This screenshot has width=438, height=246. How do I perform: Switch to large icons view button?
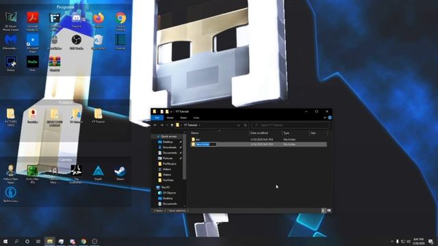(328, 210)
